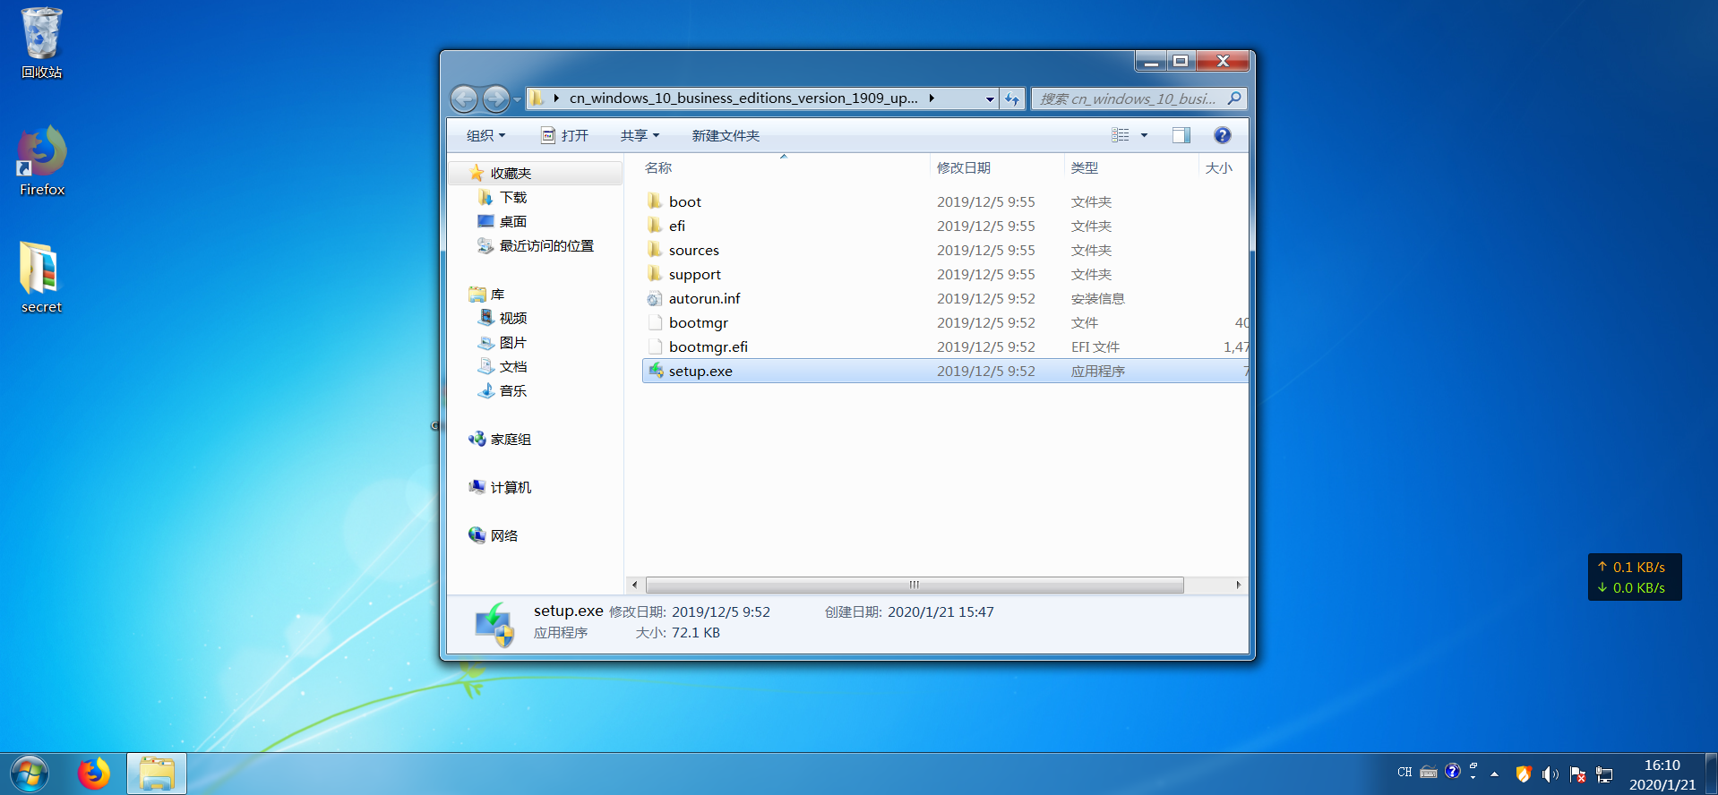Open 图片 library
This screenshot has height=795, width=1718.
pyautogui.click(x=513, y=342)
